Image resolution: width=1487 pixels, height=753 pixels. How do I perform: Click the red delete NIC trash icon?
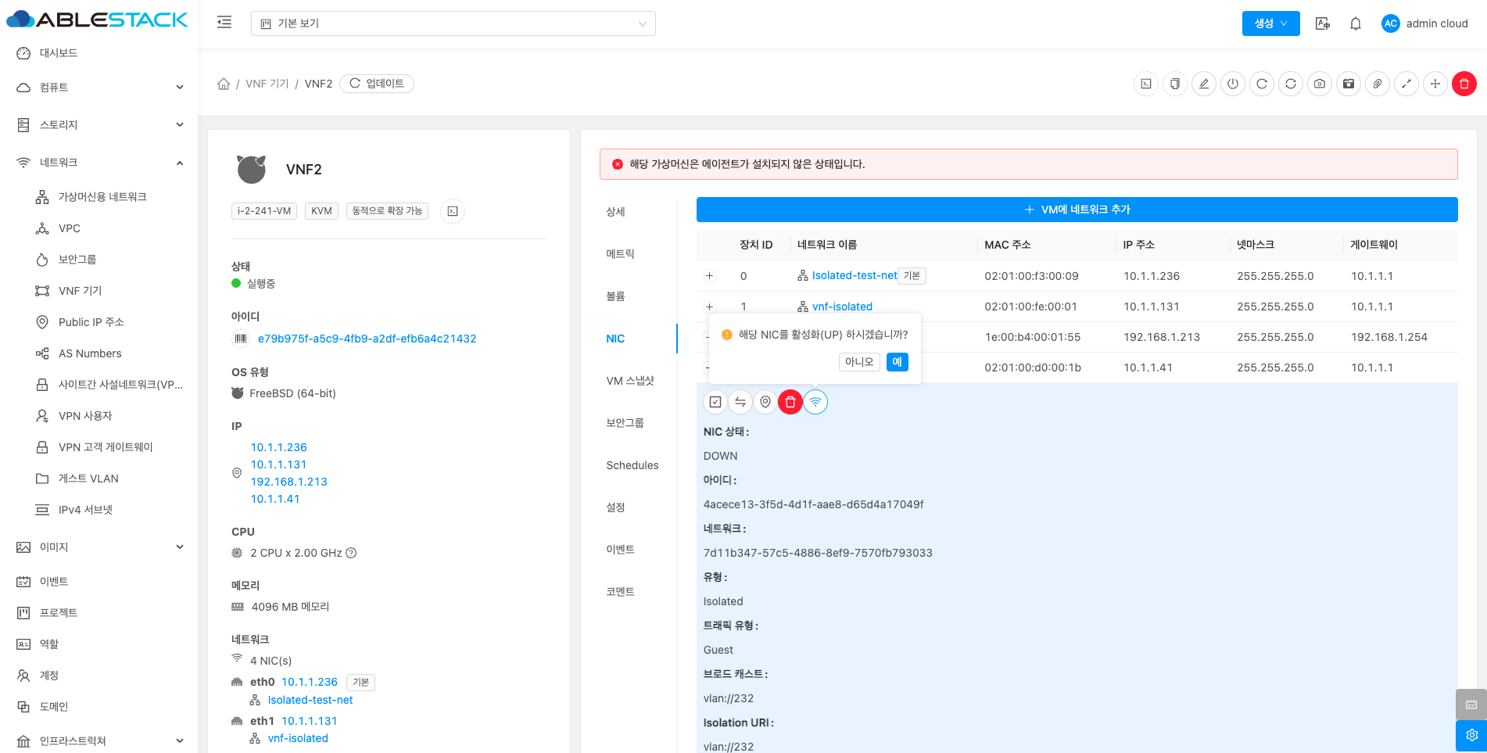click(790, 402)
